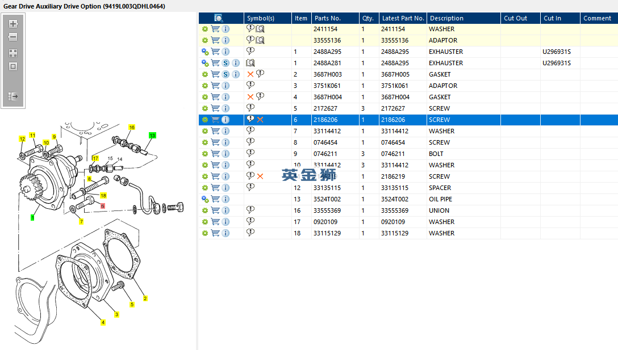Select callout 4 in the diagram
The width and height of the screenshot is (618, 350).
point(103,322)
